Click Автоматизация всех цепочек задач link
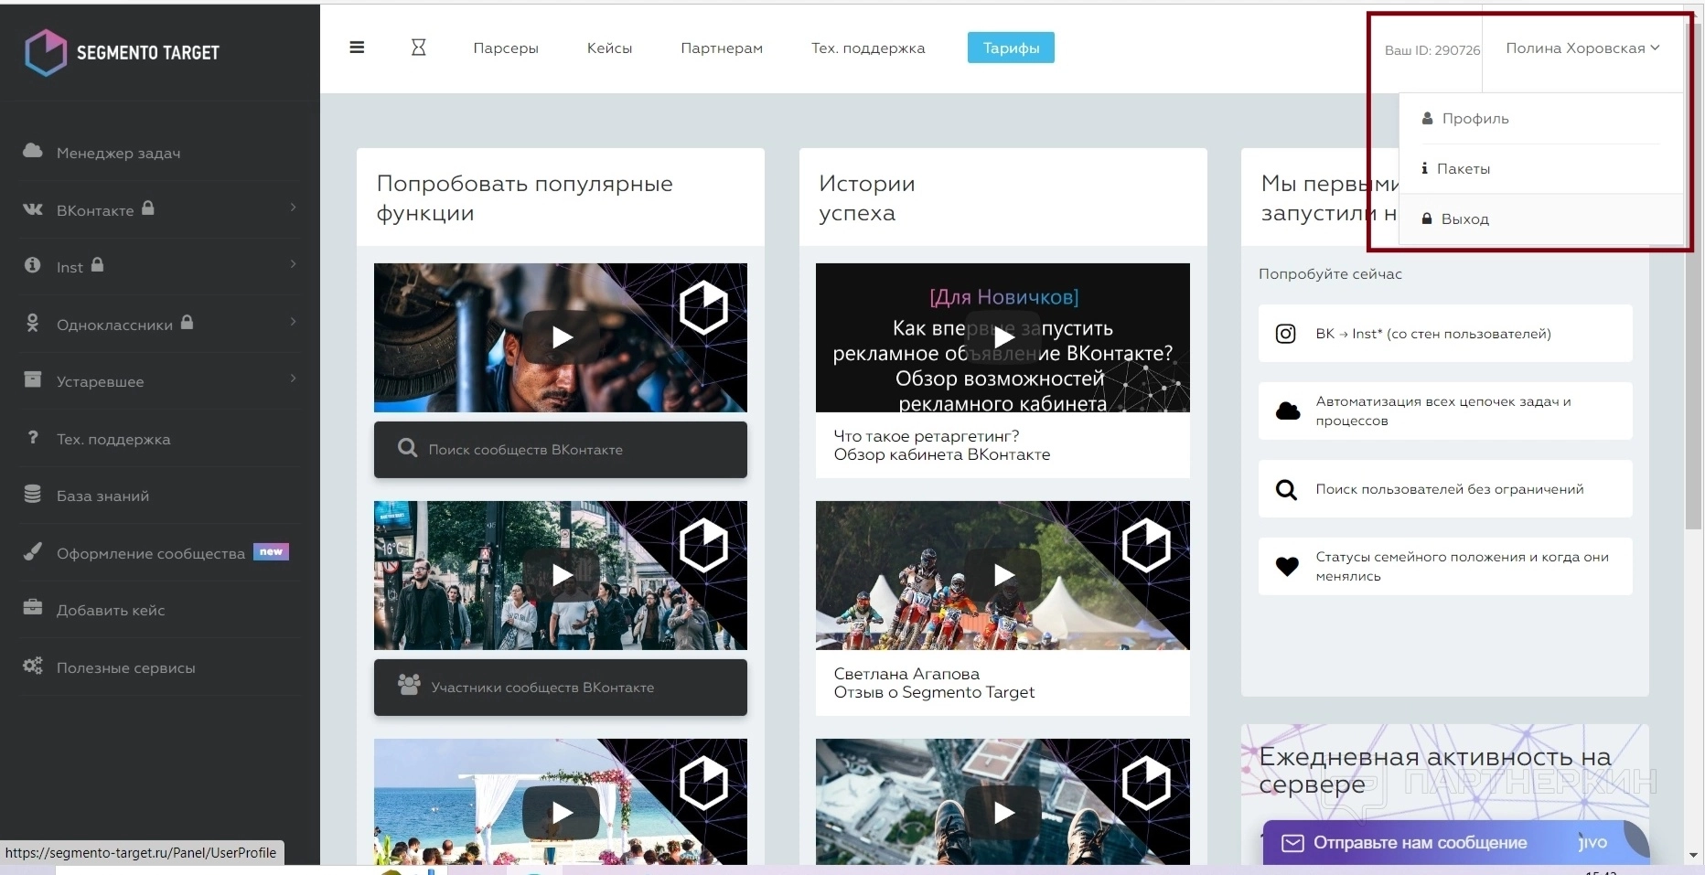The image size is (1705, 875). 1445,411
